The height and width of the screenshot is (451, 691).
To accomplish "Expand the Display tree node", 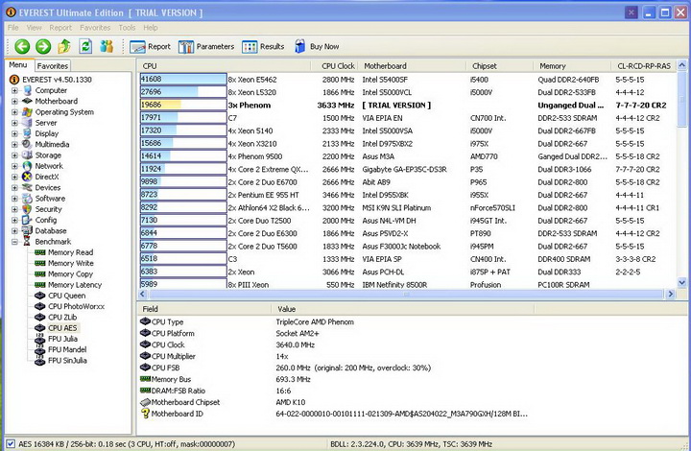I will click(x=14, y=133).
